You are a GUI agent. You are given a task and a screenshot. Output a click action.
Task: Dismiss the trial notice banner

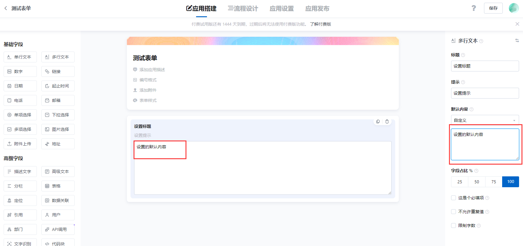(x=517, y=24)
